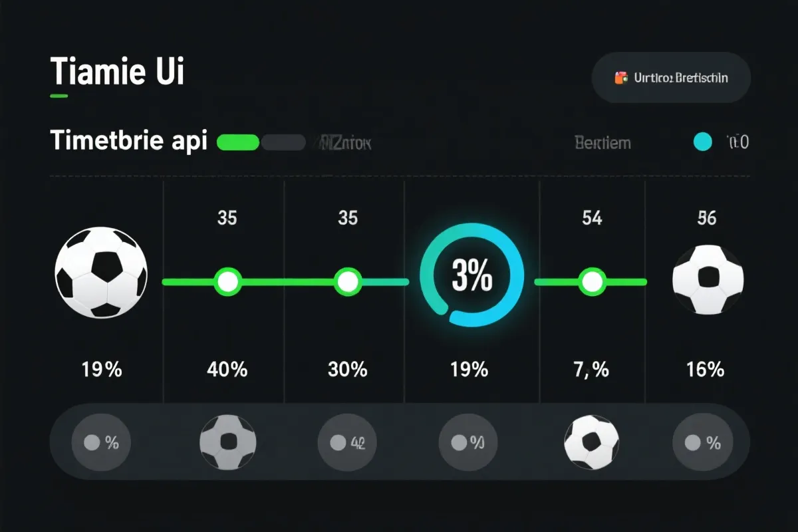The height and width of the screenshot is (532, 798).
Task: Open the Urtiroz Bretischin button
Action: point(671,78)
